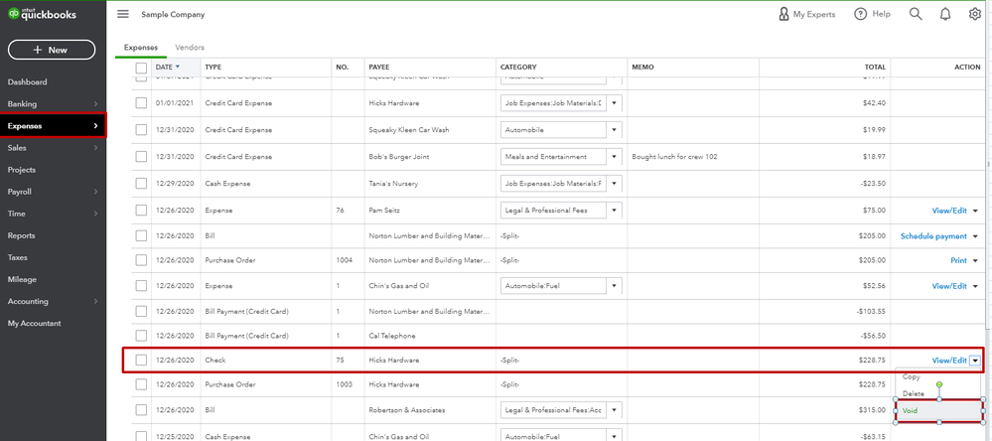Open action arrow beside Pam Seitz View/Edit
Viewport: 992px width, 441px height.
tap(975, 211)
